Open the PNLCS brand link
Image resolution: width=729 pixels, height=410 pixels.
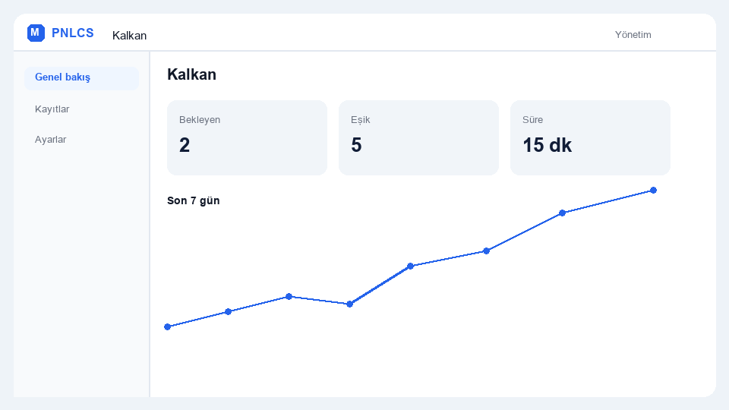[x=73, y=33]
